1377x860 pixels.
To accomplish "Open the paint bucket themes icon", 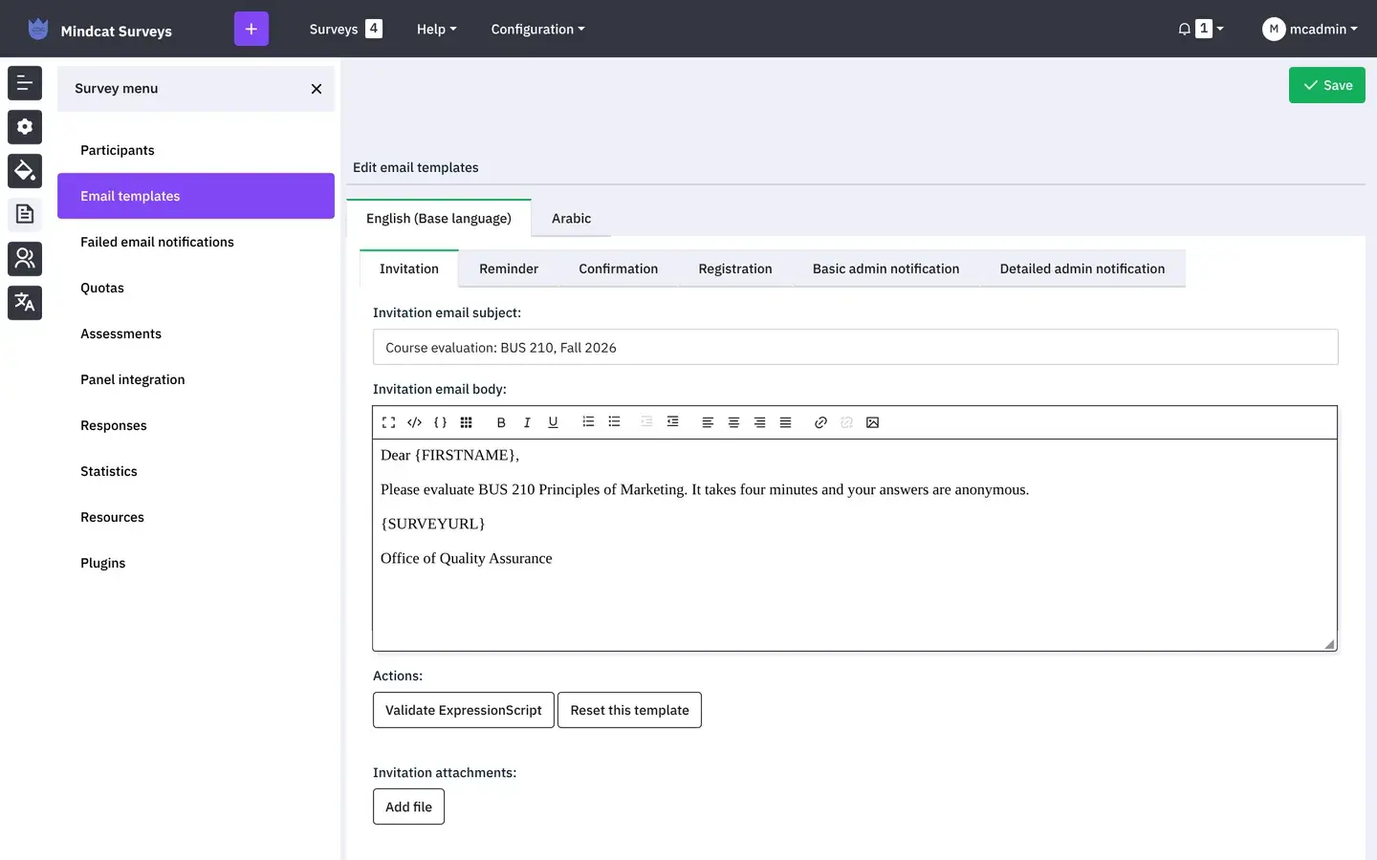I will pyautogui.click(x=25, y=171).
